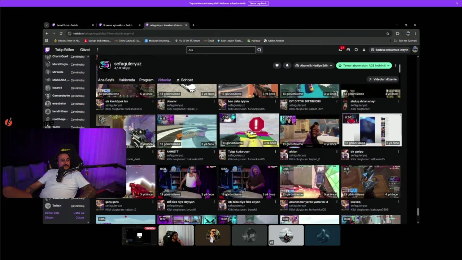Screen dimensions: 462x260
Task: Open channel three-dot options menu
Action: point(396,65)
